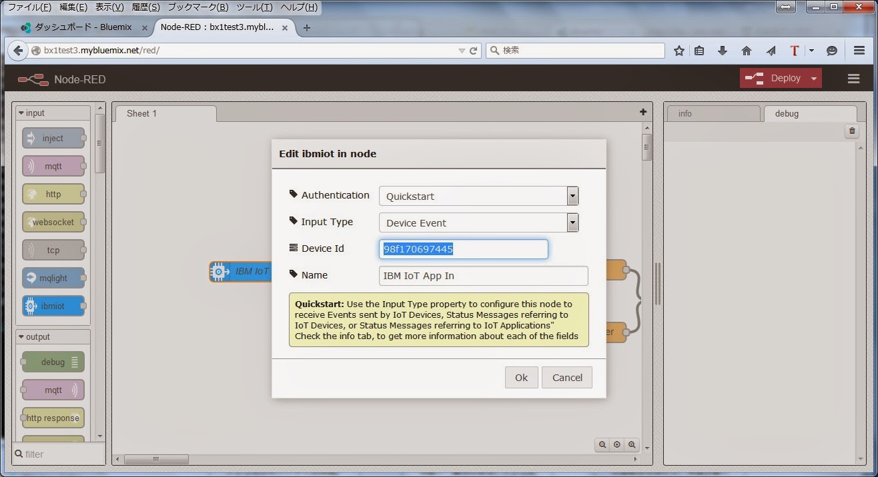Select the tcp input node
Screen dimensions: 878x477
[x=53, y=250]
